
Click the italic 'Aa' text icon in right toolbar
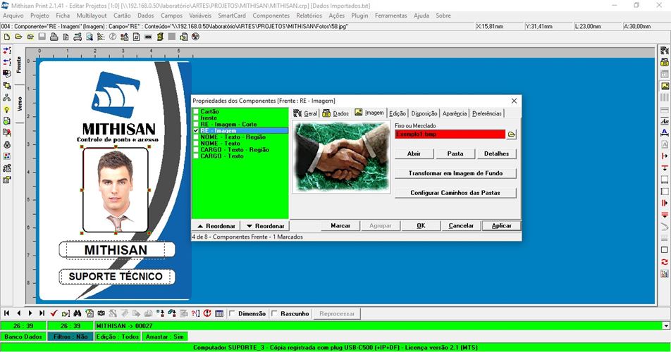(665, 122)
